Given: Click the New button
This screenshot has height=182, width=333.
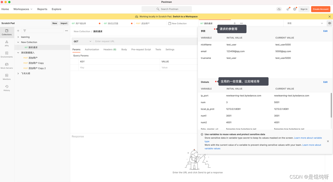Looking at the screenshot, I should (x=55, y=23).
